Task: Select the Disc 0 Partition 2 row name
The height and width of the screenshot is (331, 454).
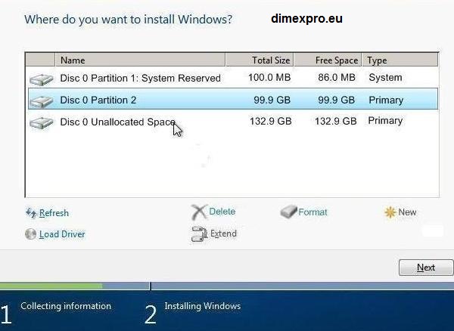Action: (x=98, y=100)
